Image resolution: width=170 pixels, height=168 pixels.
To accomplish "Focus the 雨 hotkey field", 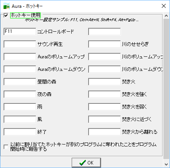I will coord(20,107).
